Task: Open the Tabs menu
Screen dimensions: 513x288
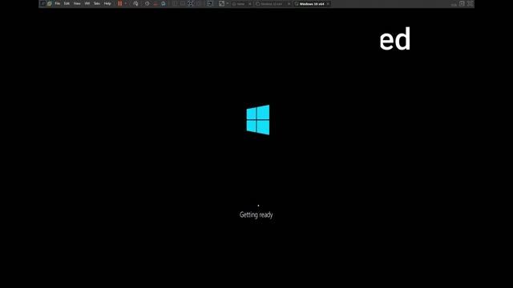Action: (97, 3)
